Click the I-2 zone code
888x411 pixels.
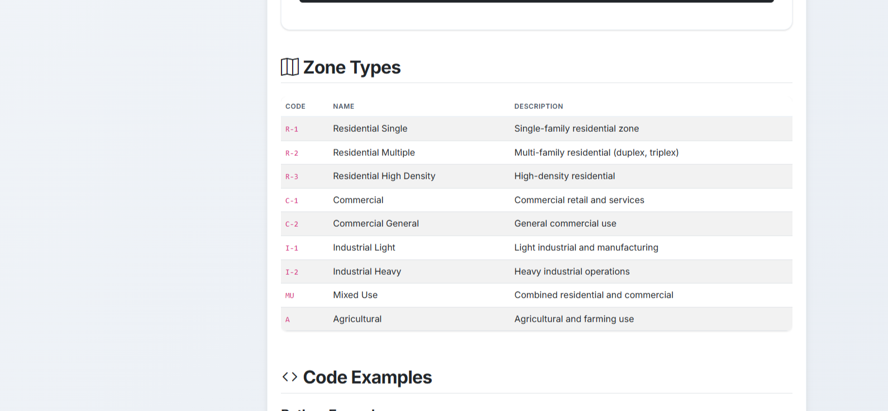pyautogui.click(x=292, y=272)
